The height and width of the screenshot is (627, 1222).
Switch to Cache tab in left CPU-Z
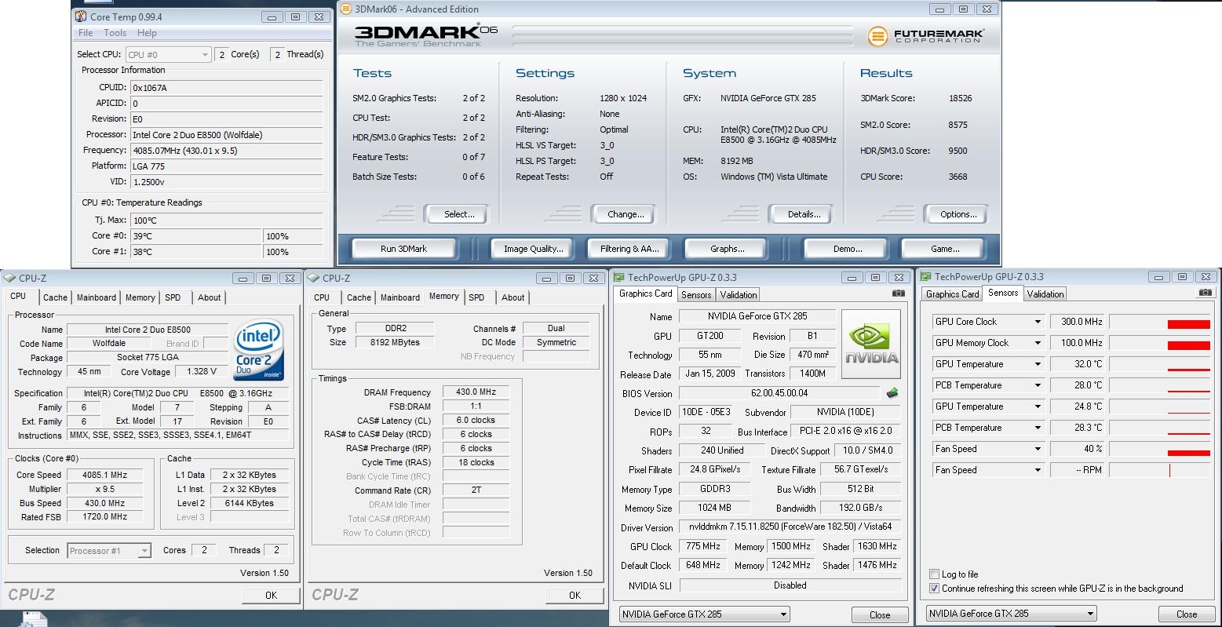point(55,297)
